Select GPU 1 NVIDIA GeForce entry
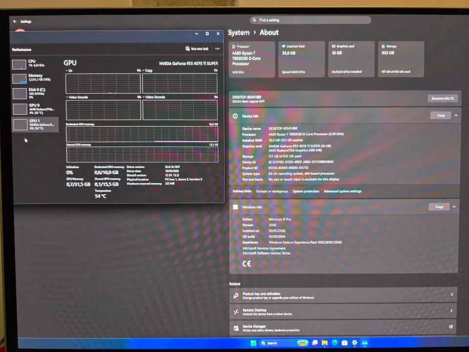This screenshot has height=352, width=469. (35, 125)
